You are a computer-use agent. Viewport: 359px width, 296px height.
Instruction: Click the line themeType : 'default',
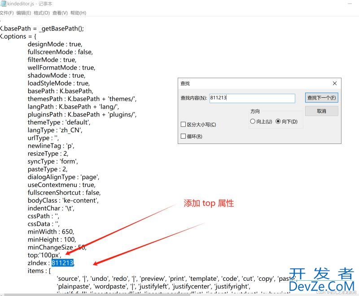coord(59,122)
